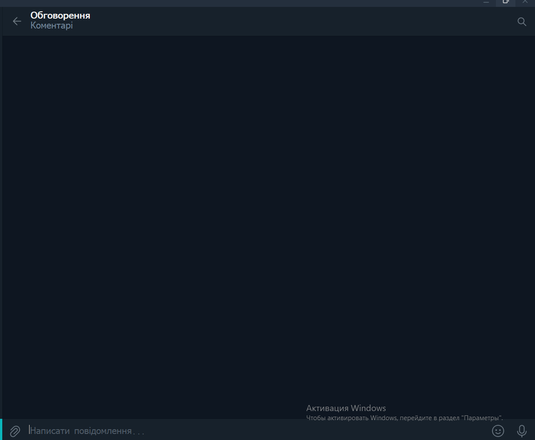Start voice message with microphone icon
This screenshot has width=535, height=440.
(522, 431)
